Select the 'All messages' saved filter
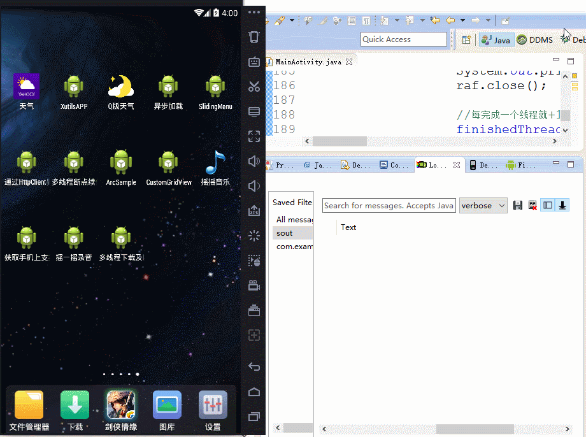 (293, 219)
